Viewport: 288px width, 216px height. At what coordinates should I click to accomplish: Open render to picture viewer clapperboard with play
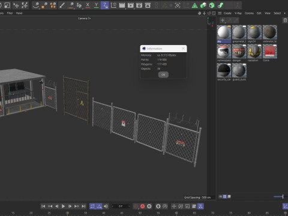click(x=131, y=5)
